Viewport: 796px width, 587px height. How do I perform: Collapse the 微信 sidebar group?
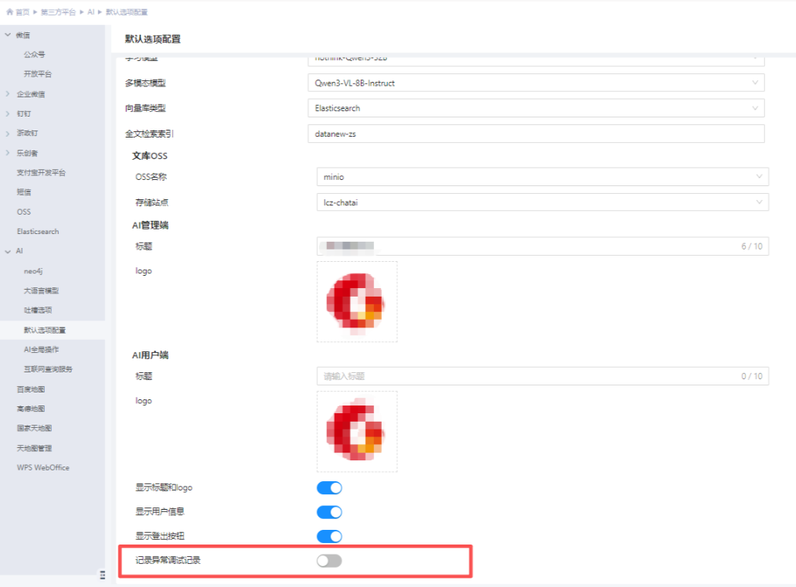[x=8, y=35]
